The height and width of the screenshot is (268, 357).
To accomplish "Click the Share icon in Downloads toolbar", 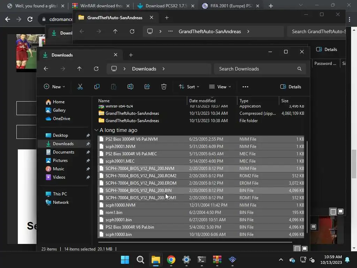I will [147, 87].
